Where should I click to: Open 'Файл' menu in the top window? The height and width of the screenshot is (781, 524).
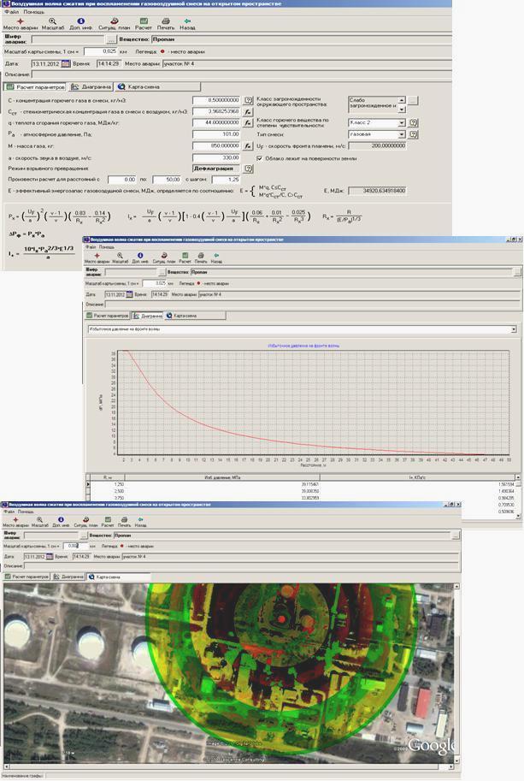click(x=10, y=12)
